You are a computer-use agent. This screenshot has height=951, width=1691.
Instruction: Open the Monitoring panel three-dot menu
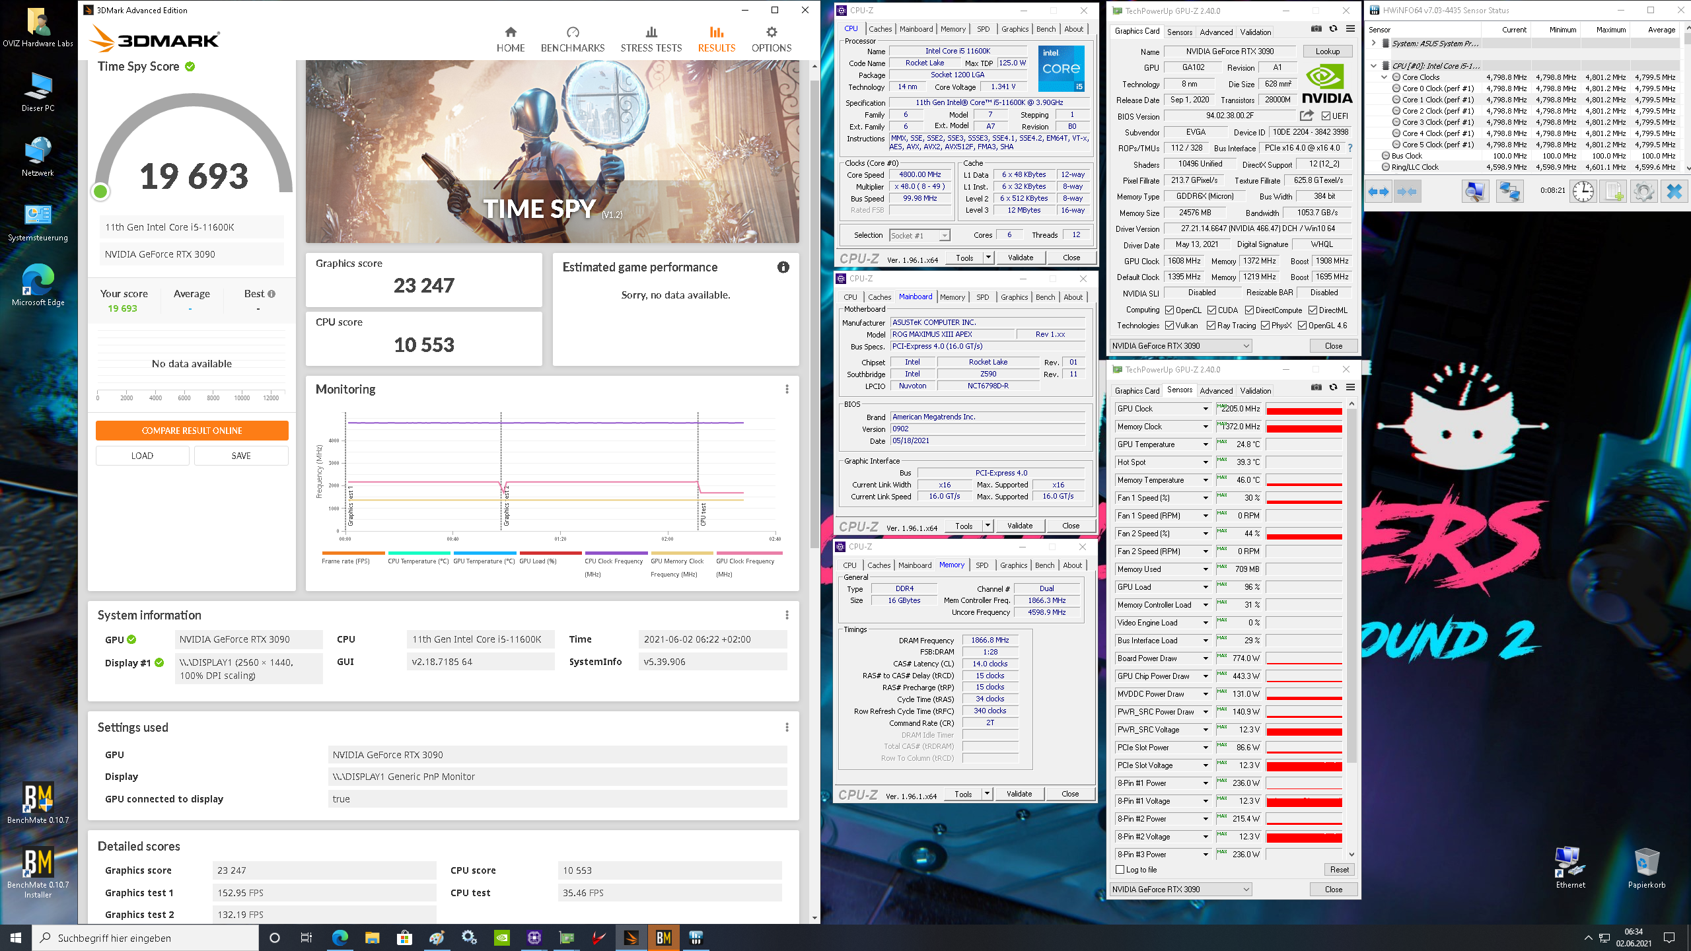[x=787, y=390]
